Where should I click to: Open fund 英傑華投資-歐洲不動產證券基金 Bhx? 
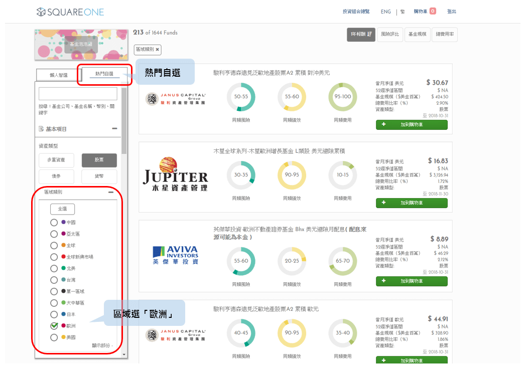[290, 233]
